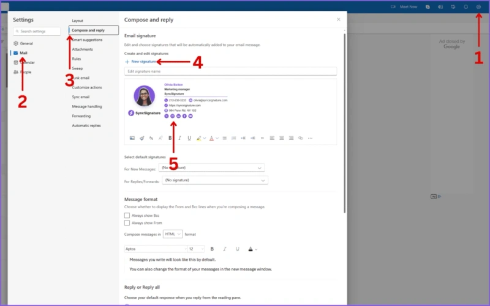This screenshot has height=306, width=490.
Task: Toggle bold for default message format
Action: (212, 249)
